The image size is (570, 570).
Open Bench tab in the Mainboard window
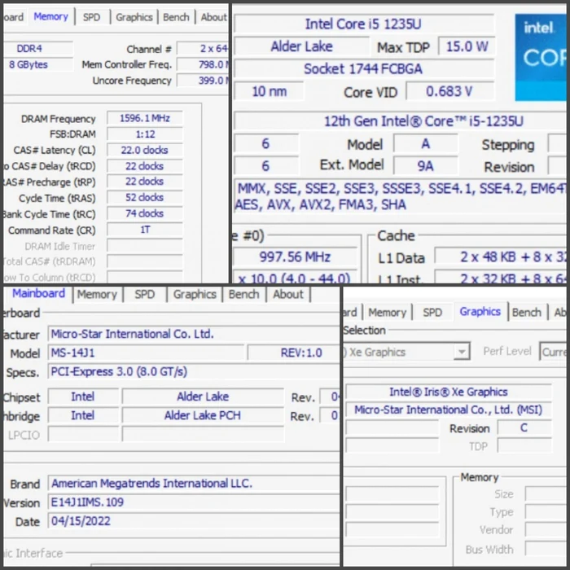click(244, 294)
